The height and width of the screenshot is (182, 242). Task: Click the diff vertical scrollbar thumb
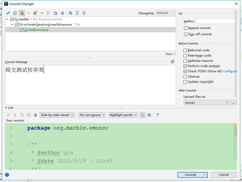(235, 131)
